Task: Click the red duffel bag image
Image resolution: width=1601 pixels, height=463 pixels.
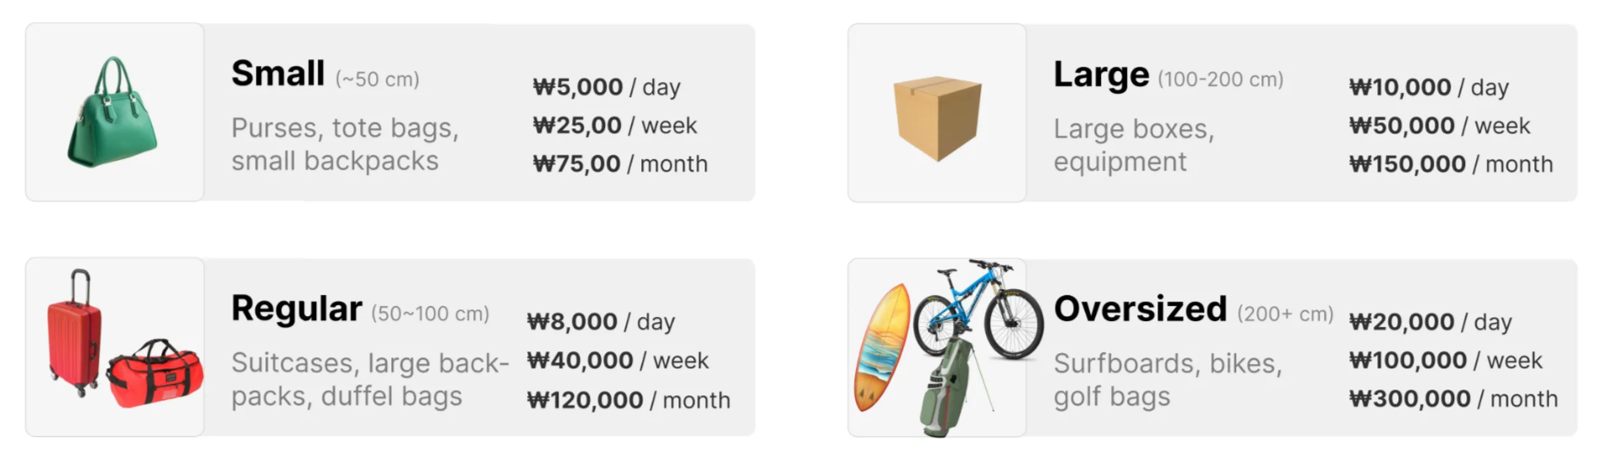Action: (x=155, y=373)
